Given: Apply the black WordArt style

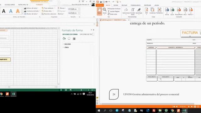Looking at the screenshot, I should pyautogui.click(x=4, y=11).
